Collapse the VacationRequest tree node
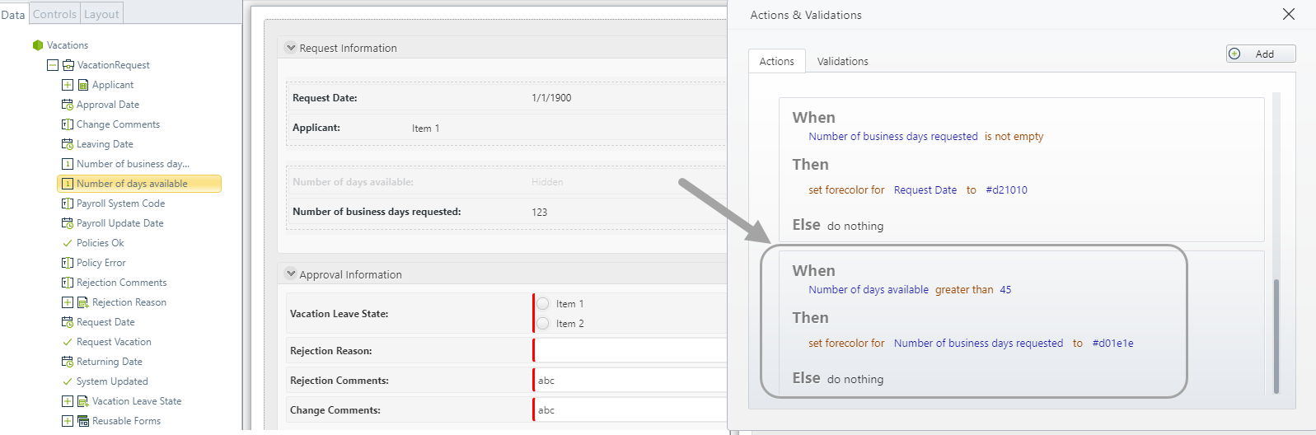The image size is (1316, 435). (x=53, y=65)
